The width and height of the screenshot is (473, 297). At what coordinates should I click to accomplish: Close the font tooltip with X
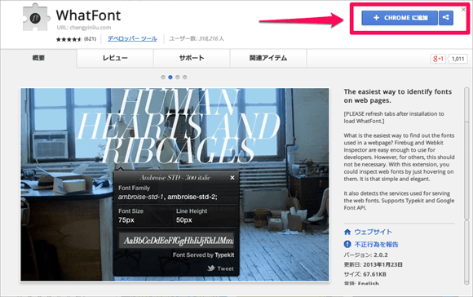pyautogui.click(x=232, y=178)
